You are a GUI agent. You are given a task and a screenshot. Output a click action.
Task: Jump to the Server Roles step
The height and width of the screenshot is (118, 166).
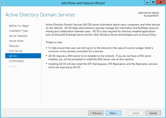[16, 41]
